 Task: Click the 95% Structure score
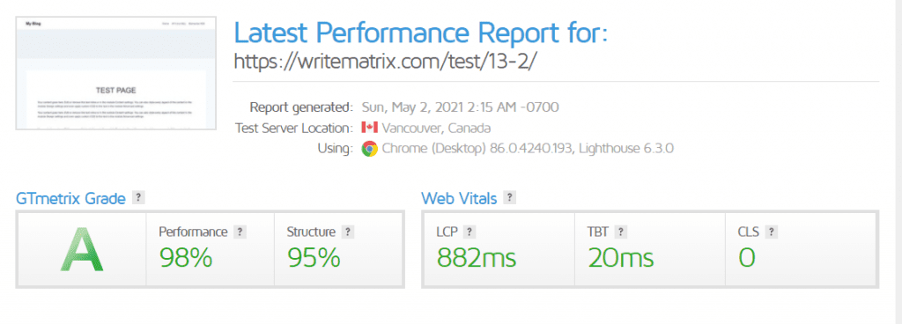click(314, 258)
